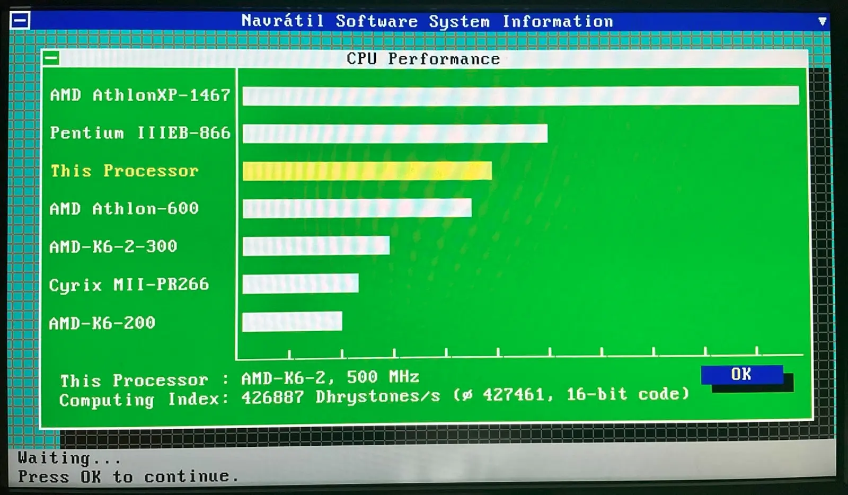Select the AMD AthlonXP-1467 label
848x495 pixels.
click(x=140, y=95)
